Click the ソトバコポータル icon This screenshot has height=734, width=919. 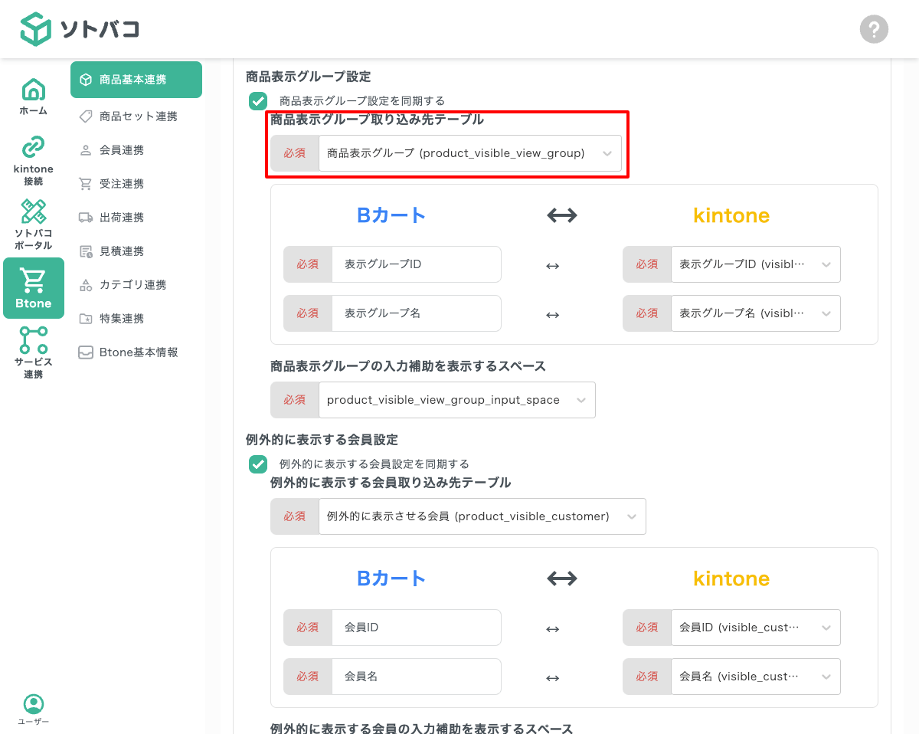click(x=33, y=211)
